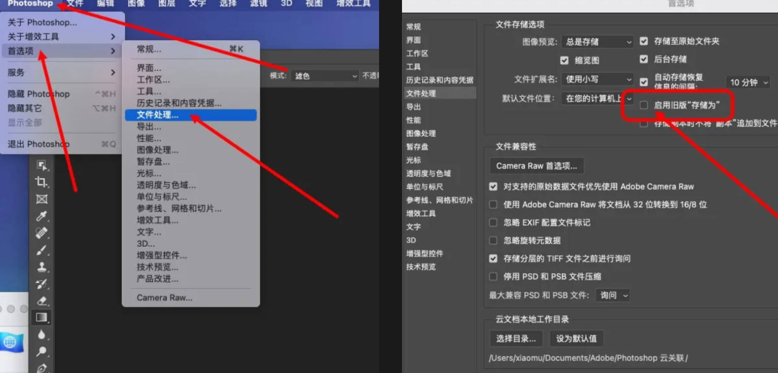Choose 退出 Photoshop menu item
Image resolution: width=778 pixels, height=373 pixels.
tap(61, 144)
